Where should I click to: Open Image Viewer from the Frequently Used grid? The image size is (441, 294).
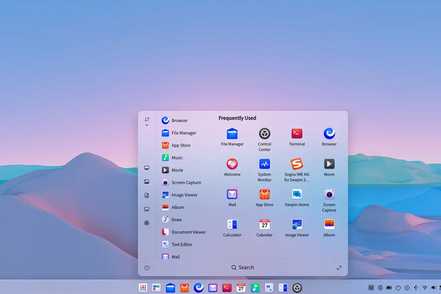[x=297, y=228]
